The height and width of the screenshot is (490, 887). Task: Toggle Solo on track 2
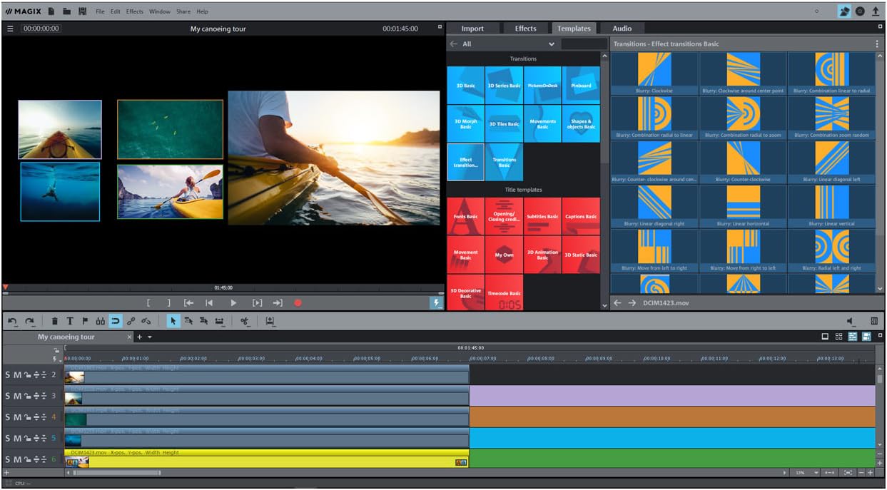tap(8, 374)
